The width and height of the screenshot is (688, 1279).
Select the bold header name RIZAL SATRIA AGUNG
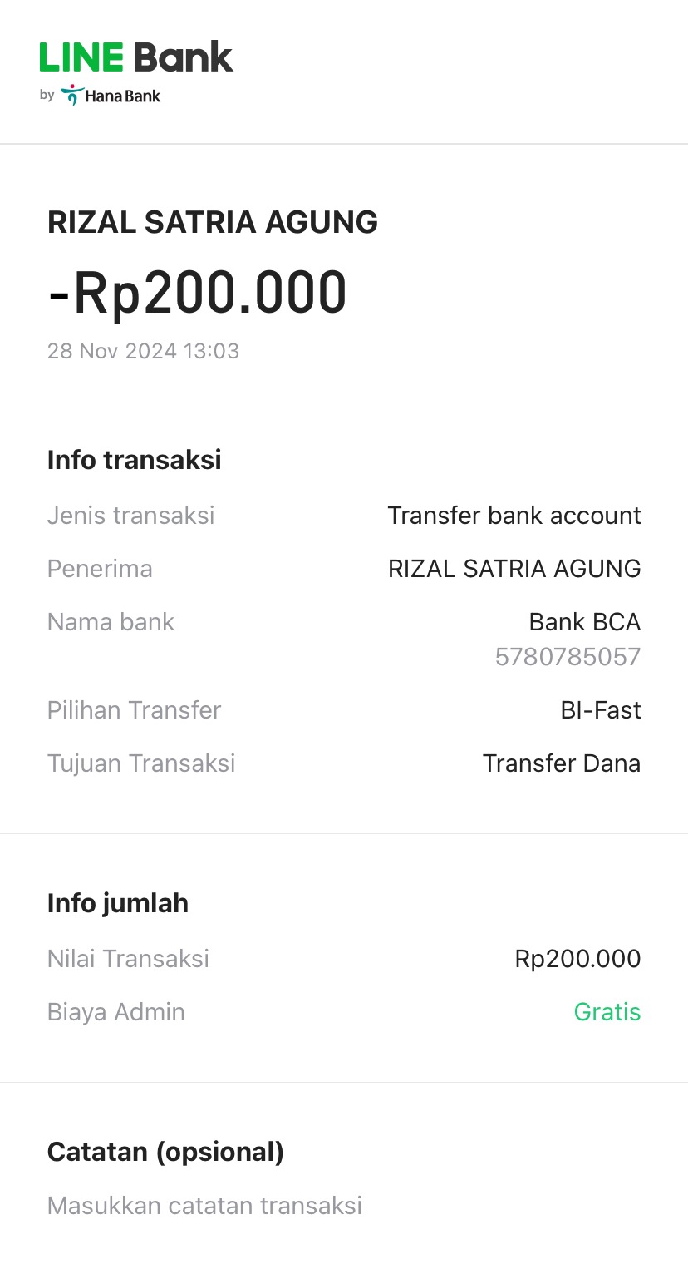pos(213,223)
